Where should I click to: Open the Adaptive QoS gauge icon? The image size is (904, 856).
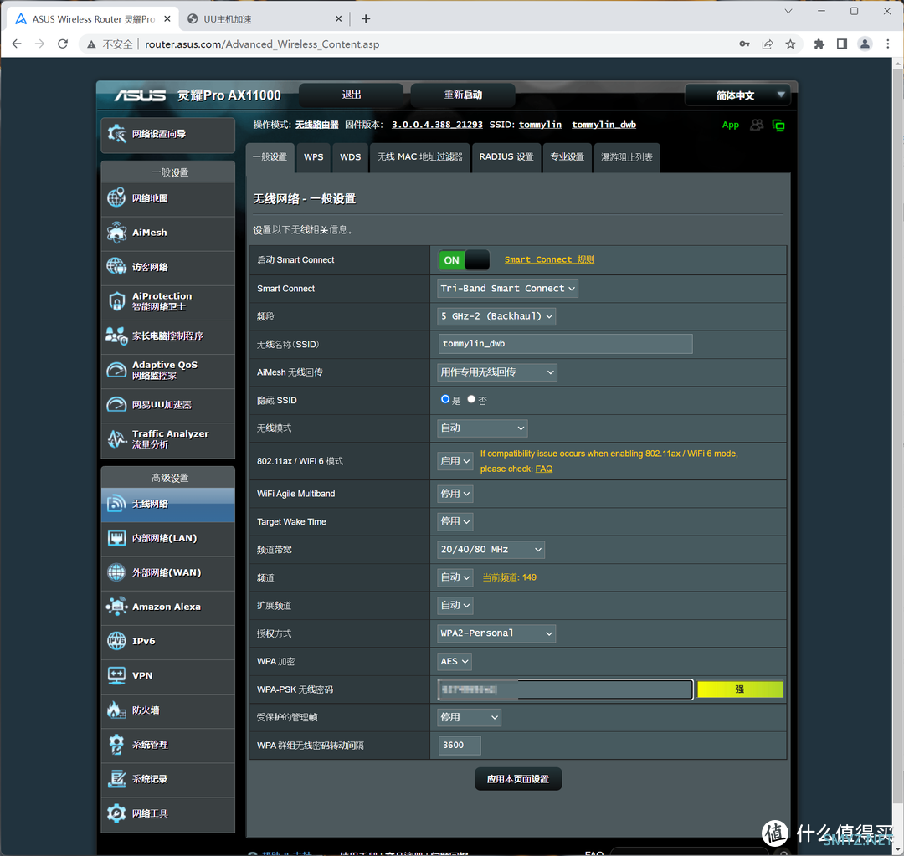[x=116, y=370]
